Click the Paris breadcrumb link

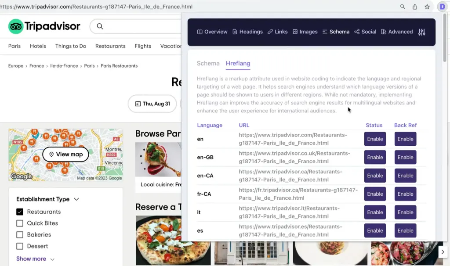89,66
